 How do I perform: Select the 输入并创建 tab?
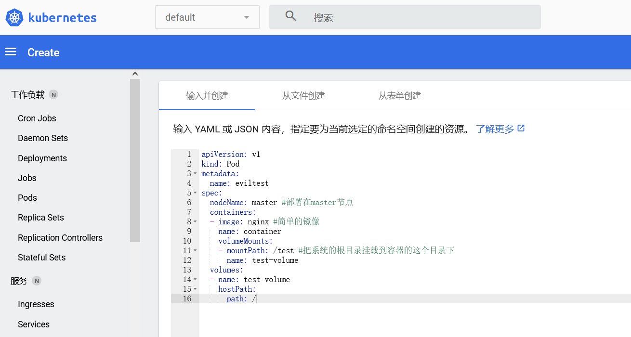pyautogui.click(x=207, y=96)
